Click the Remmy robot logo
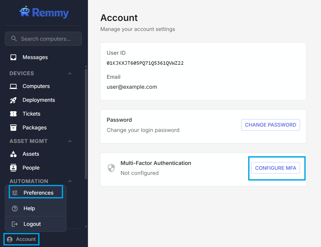This screenshot has height=247, width=321. pos(25,12)
